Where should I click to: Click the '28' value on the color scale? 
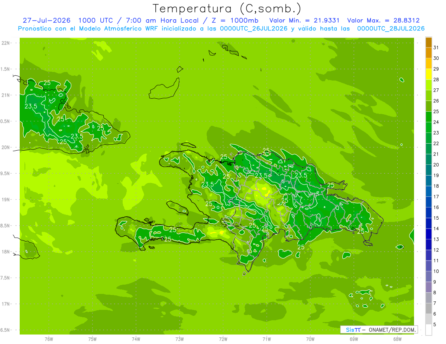pos(436,79)
